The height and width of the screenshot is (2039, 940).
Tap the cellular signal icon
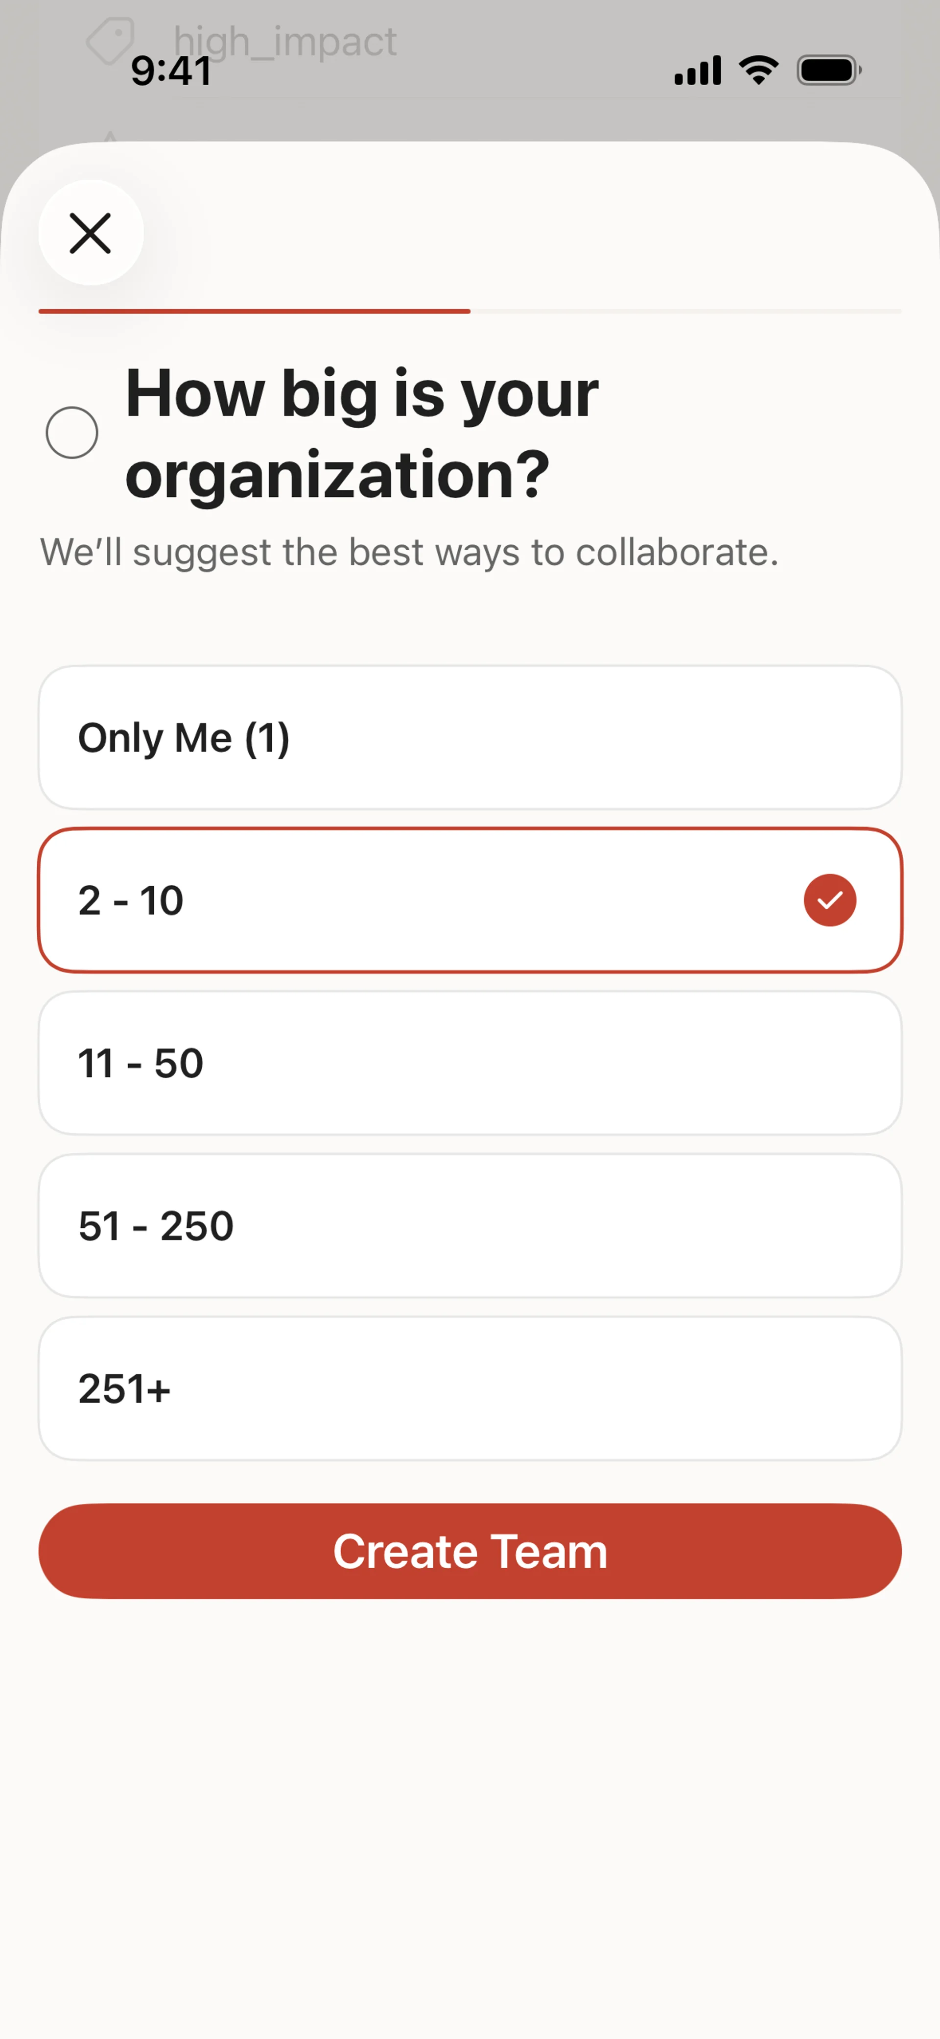pyautogui.click(x=697, y=71)
